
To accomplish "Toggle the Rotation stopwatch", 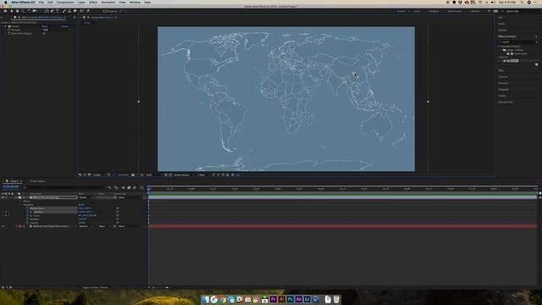I will coord(28,219).
